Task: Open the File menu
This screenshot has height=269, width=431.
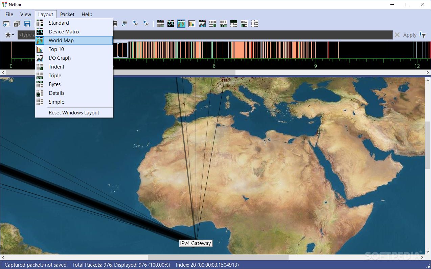Action: [x=9, y=15]
